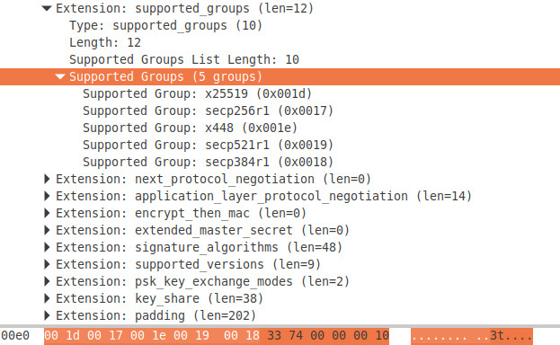The height and width of the screenshot is (345, 560).
Task: Select the secp521r1 (0x0019) group row
Action: pos(280,145)
